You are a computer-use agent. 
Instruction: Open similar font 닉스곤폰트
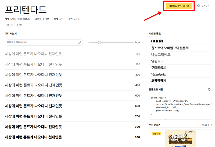[180, 74]
